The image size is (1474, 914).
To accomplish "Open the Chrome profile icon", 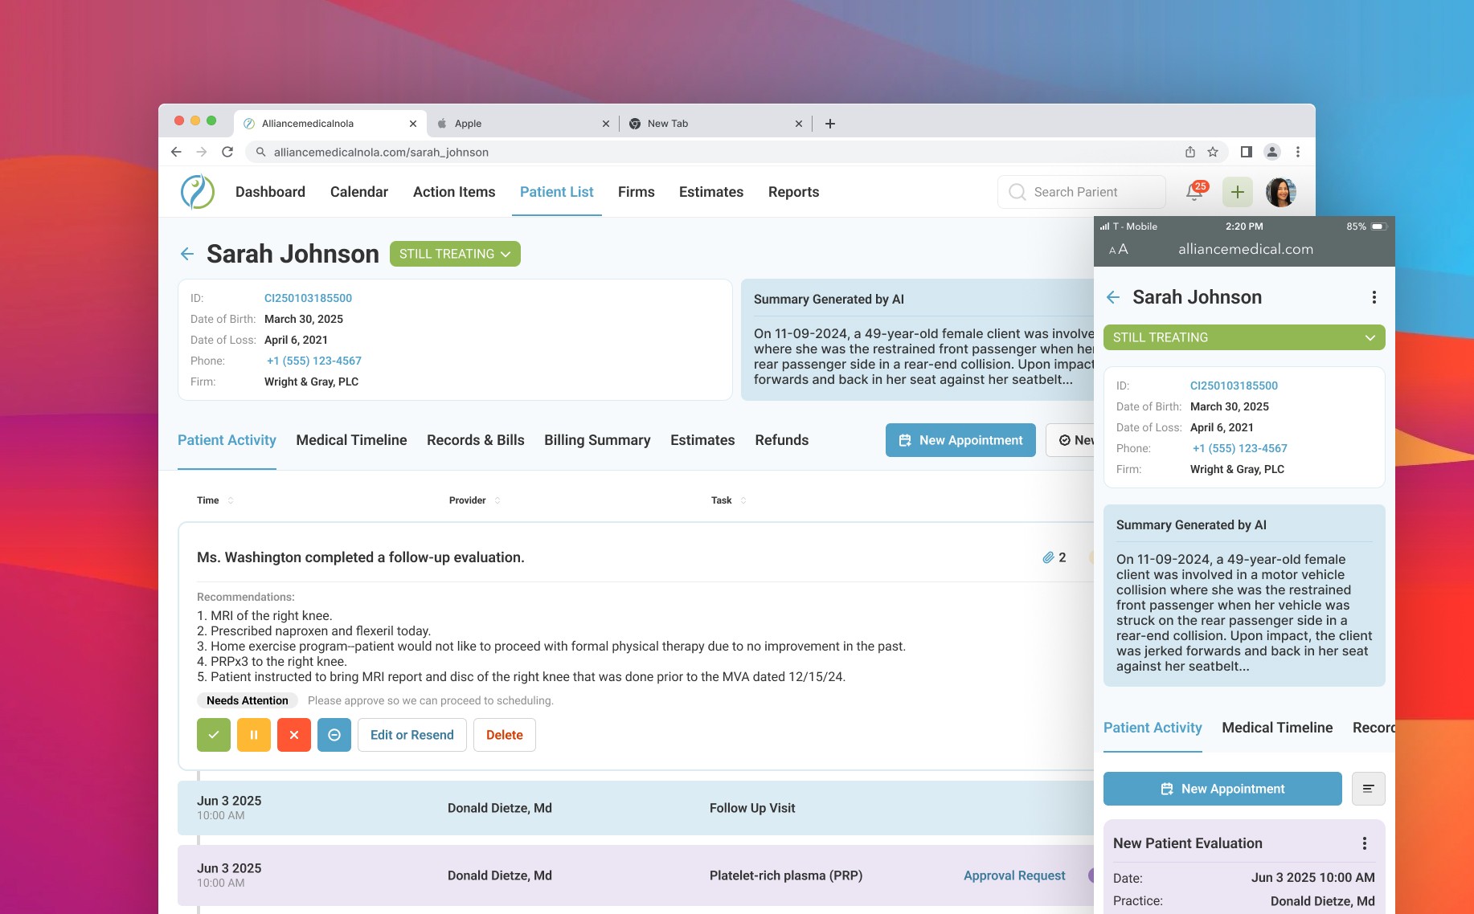I will (x=1272, y=152).
